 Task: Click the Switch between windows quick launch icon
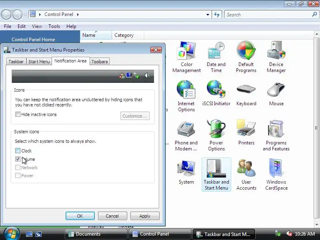click(x=38, y=234)
